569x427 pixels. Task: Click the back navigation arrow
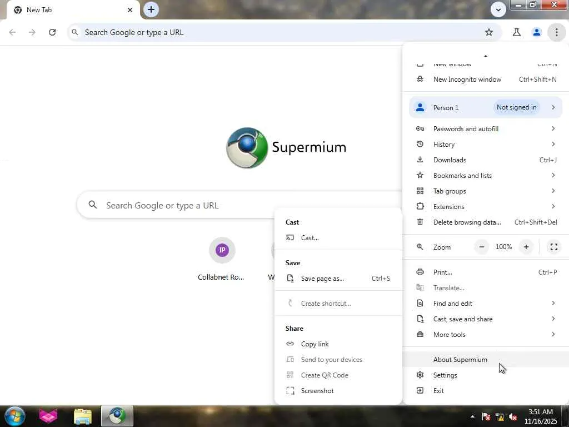point(12,32)
